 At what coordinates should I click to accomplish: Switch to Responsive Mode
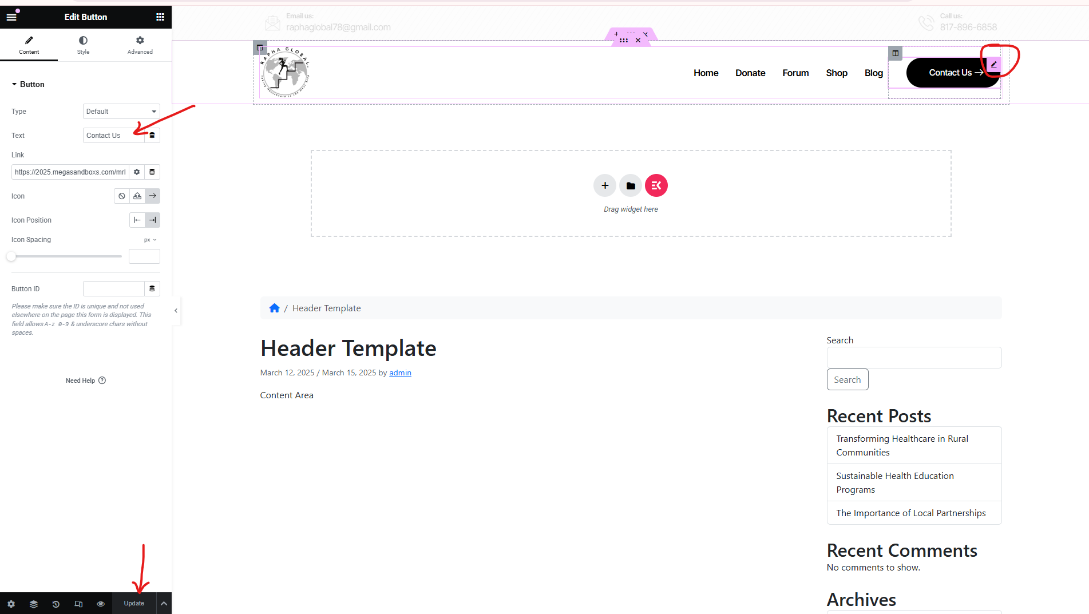tap(78, 604)
